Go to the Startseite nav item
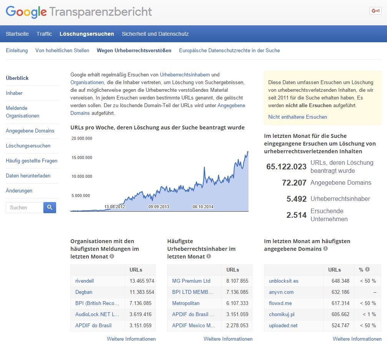This screenshot has width=387, height=348. click(x=17, y=34)
